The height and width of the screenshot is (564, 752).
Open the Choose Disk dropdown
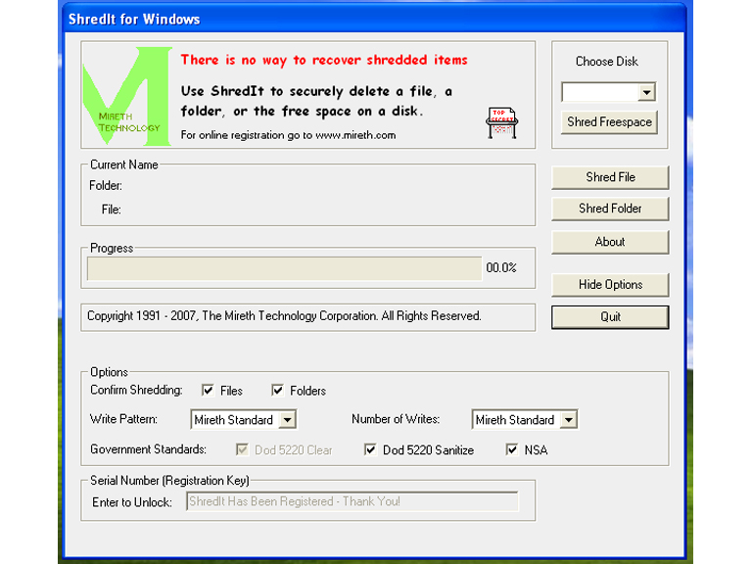coord(646,92)
